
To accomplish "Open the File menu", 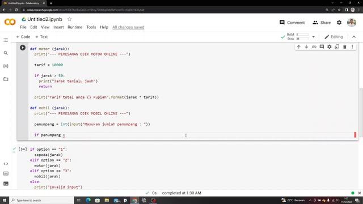I will coord(23,27).
